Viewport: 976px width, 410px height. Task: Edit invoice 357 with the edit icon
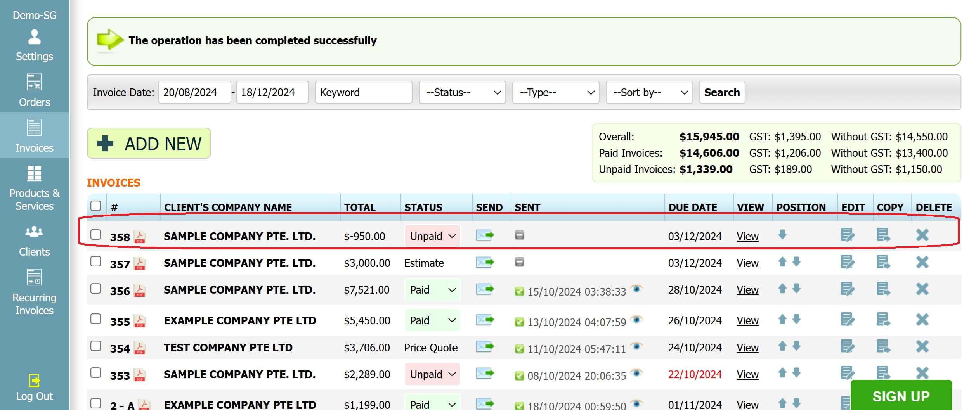click(848, 262)
